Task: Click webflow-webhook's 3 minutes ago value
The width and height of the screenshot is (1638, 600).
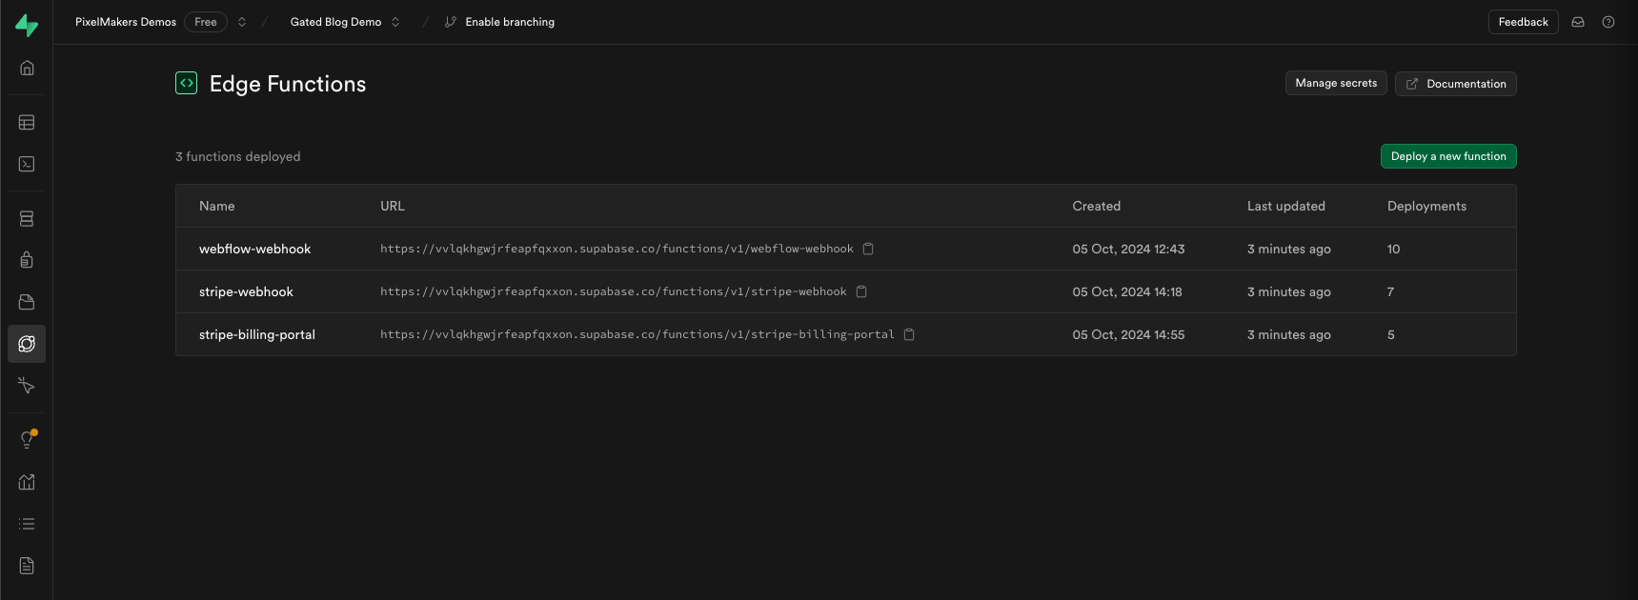Action: coord(1289,249)
